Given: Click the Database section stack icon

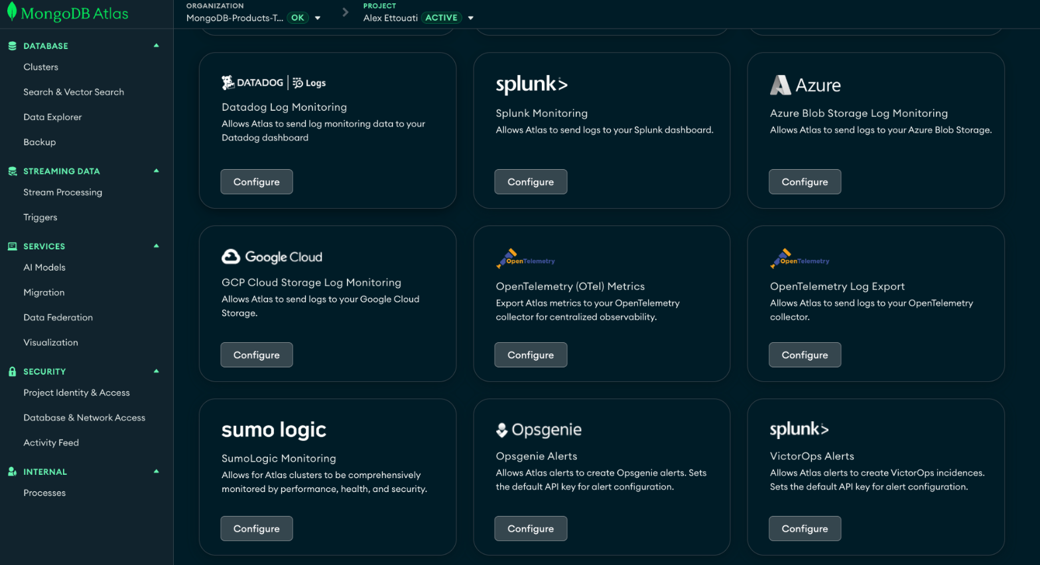Looking at the screenshot, I should click(x=12, y=46).
